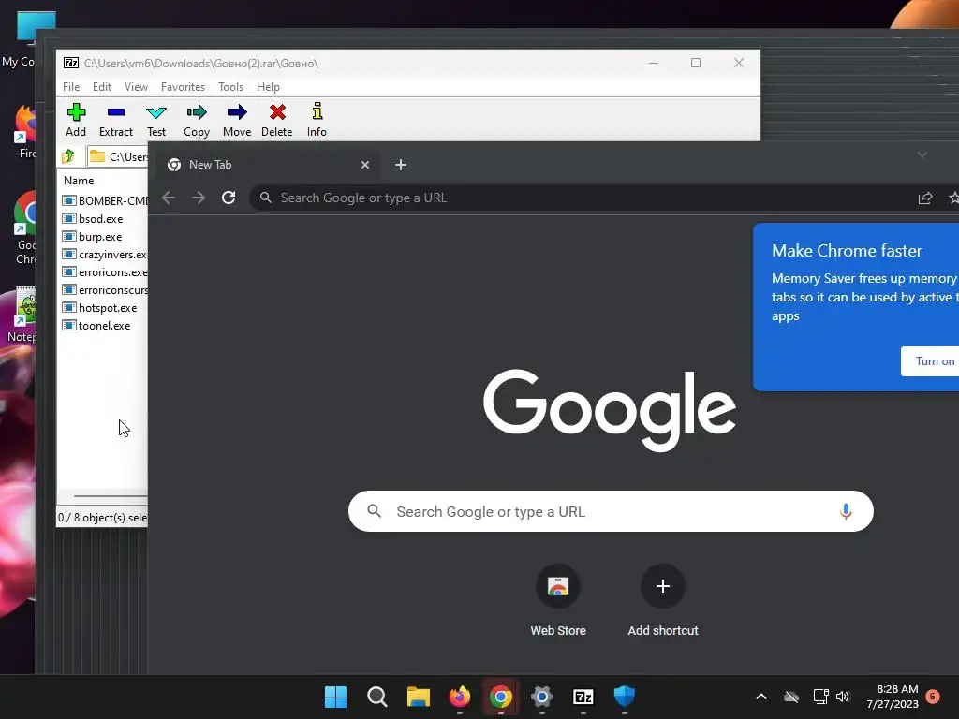Start voice search with microphone icon
The height and width of the screenshot is (719, 959).
tap(846, 511)
